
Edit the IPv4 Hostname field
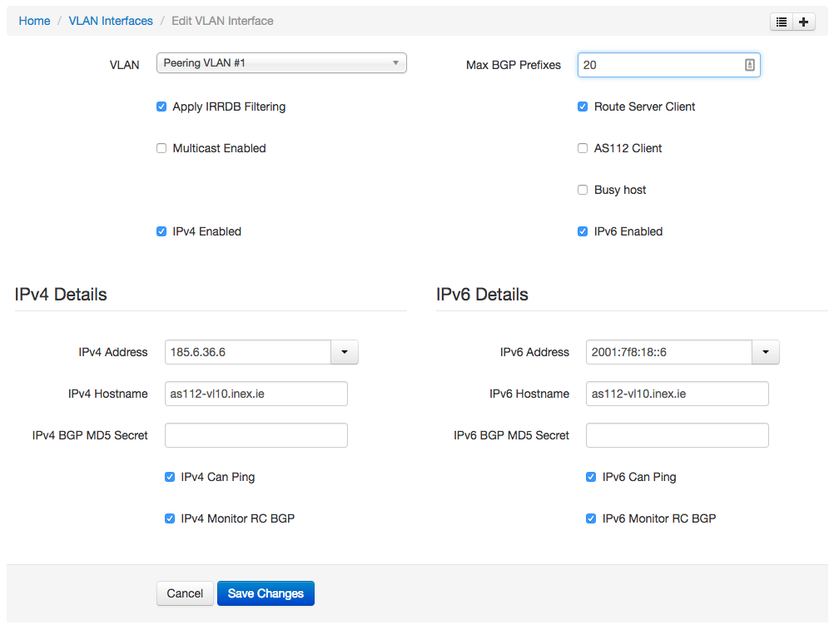pos(256,394)
